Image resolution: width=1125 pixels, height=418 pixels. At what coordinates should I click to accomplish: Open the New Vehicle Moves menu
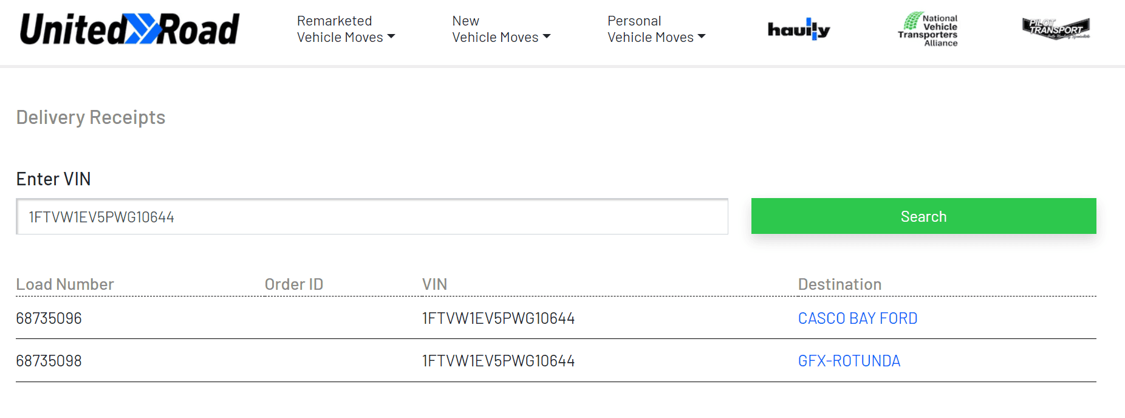pos(501,29)
